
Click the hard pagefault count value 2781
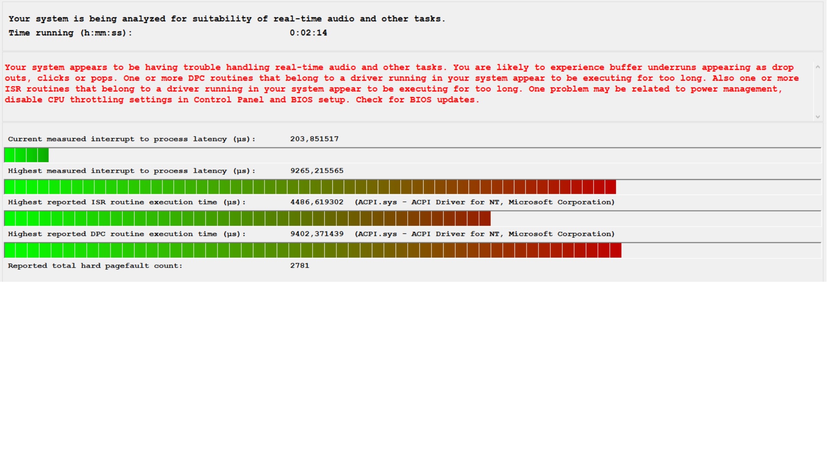coord(300,266)
